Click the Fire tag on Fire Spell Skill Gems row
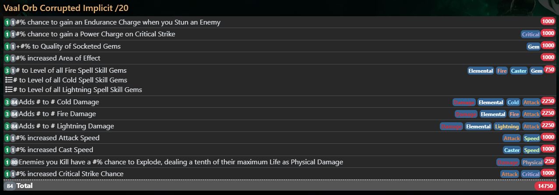559x195 pixels. click(x=502, y=71)
